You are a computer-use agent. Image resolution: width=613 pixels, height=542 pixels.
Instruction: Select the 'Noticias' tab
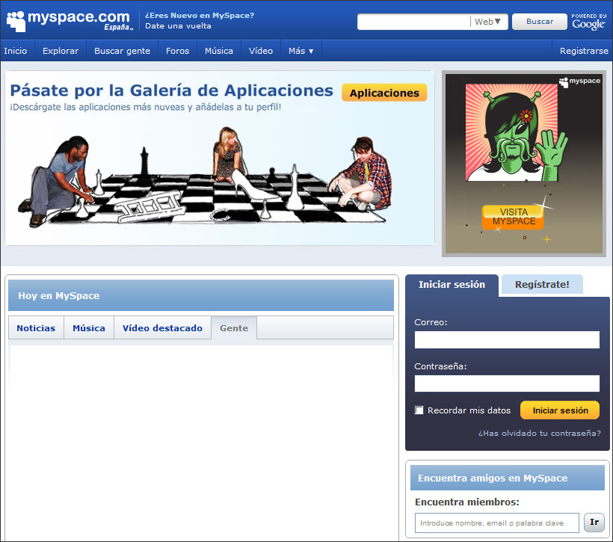tap(36, 328)
